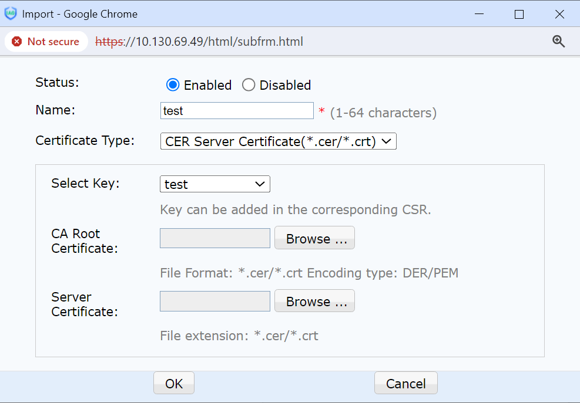Click Browse for CA Root Certificate
580x403 pixels.
click(314, 238)
